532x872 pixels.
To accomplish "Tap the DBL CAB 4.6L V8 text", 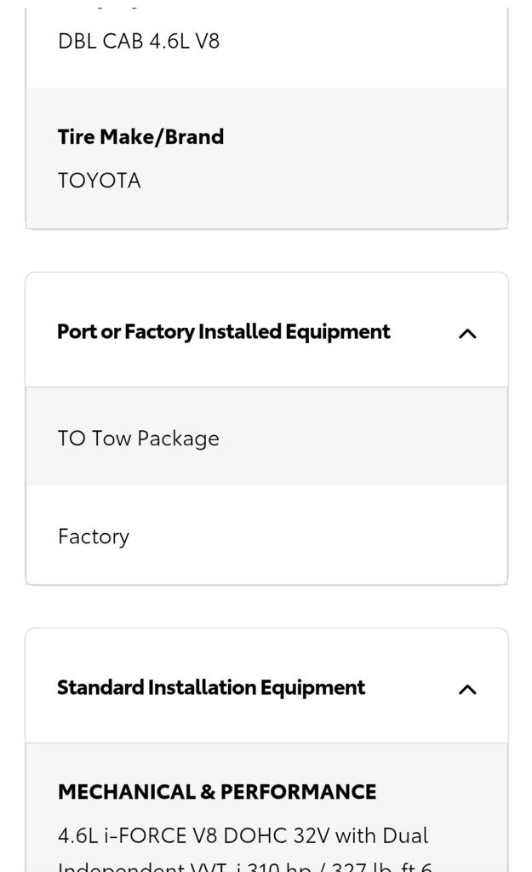I will (139, 41).
